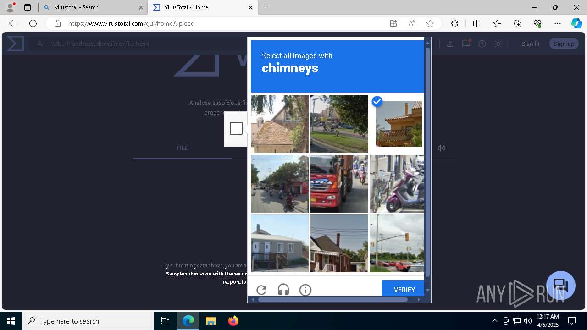This screenshot has width=587, height=330.
Task: Add this page to favorites
Action: (430, 23)
